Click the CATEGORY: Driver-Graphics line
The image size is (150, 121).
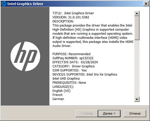73,66
